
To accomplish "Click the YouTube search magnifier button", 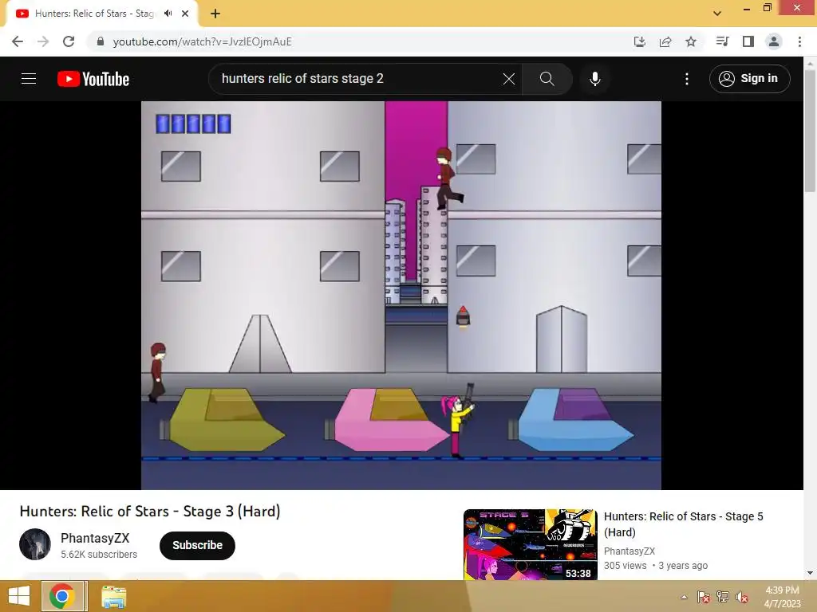I will (x=547, y=79).
